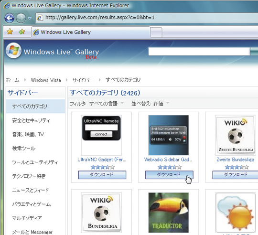
Task: Open Zweite Bundesliga title link
Action: click(235, 160)
